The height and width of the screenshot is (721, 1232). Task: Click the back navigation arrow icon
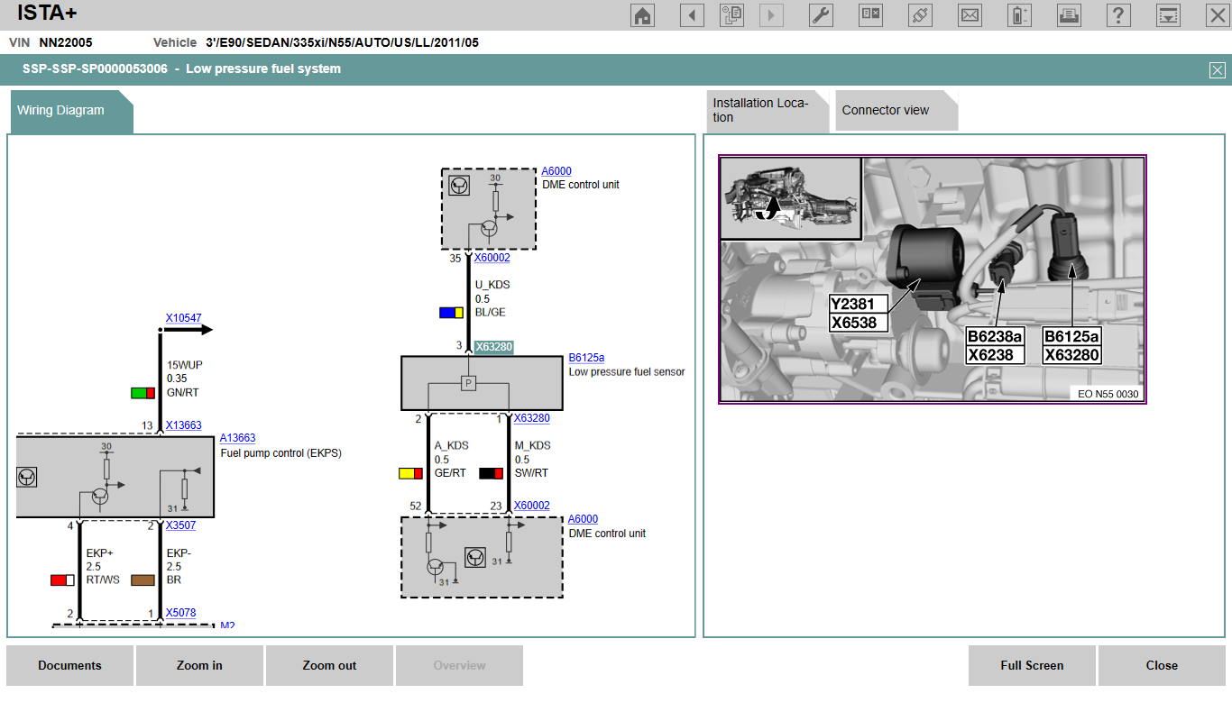[692, 15]
